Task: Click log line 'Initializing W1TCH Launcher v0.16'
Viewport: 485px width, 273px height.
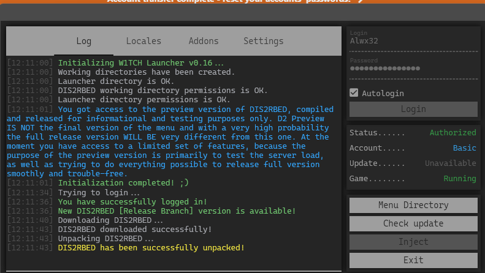Action: pos(141,62)
